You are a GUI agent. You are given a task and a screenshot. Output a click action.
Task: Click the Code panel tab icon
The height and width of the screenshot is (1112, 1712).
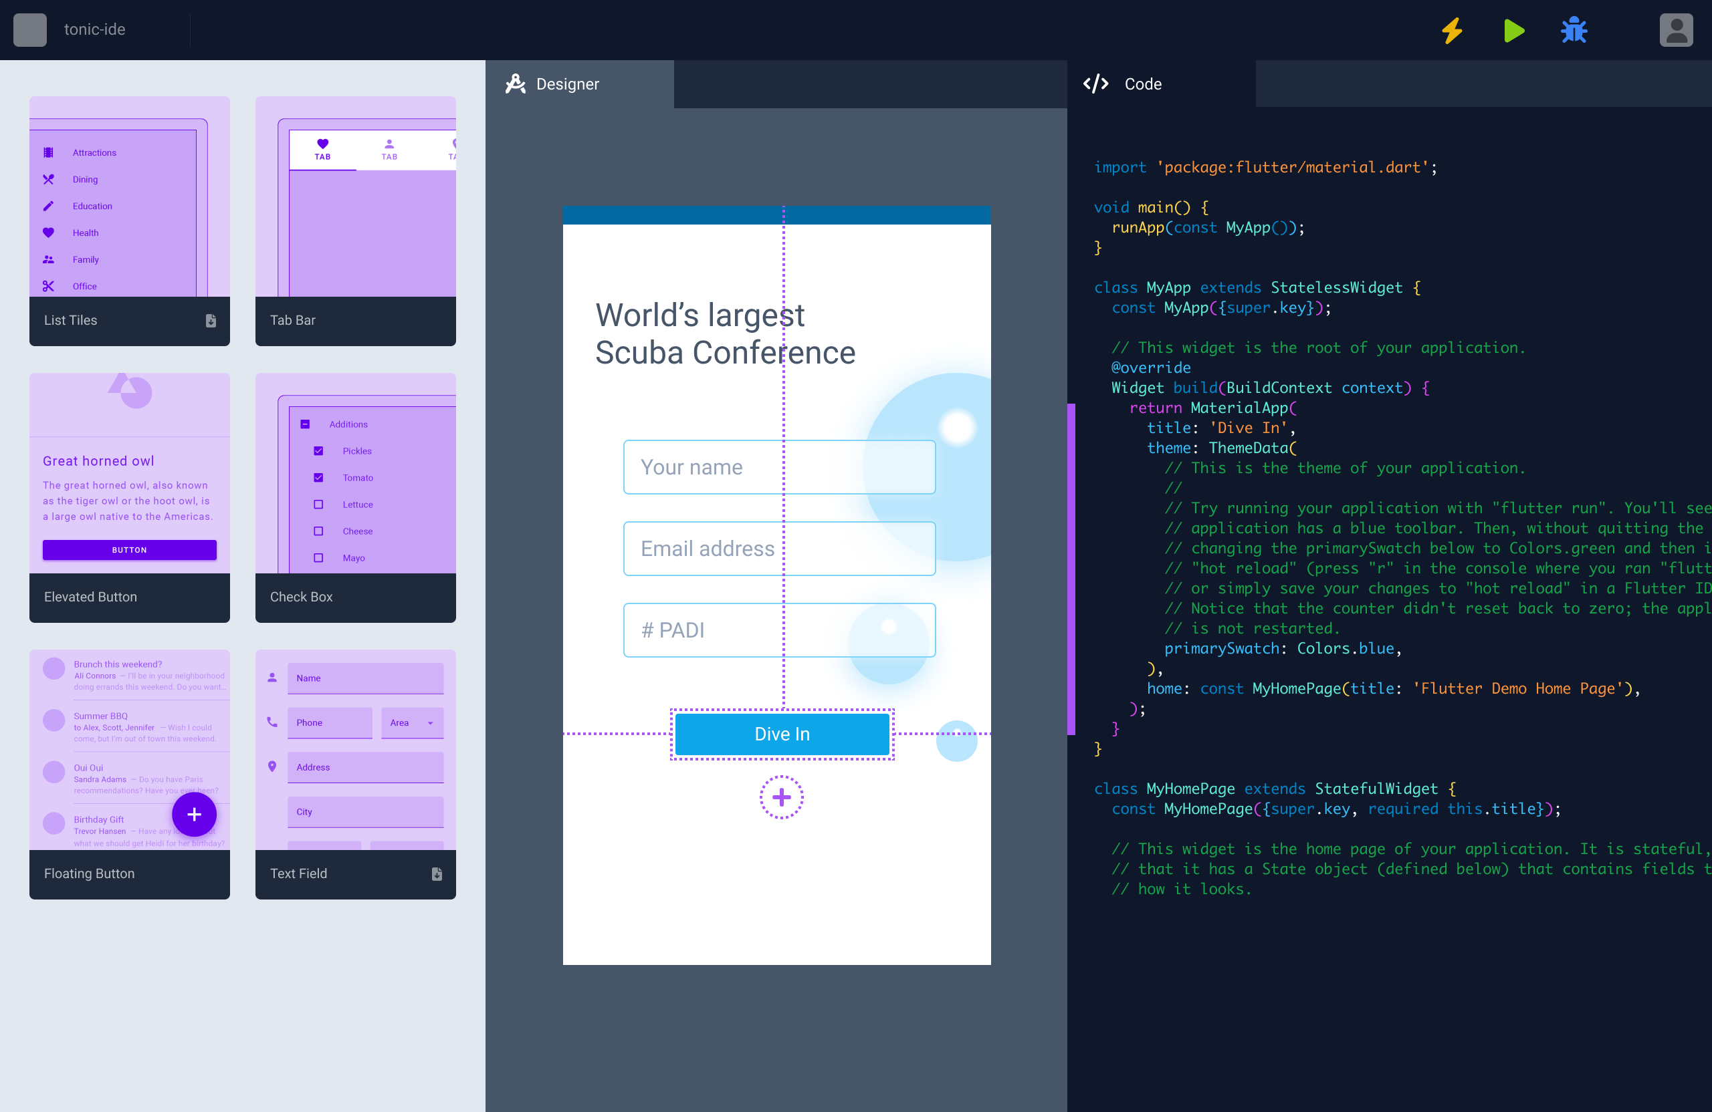click(1095, 82)
